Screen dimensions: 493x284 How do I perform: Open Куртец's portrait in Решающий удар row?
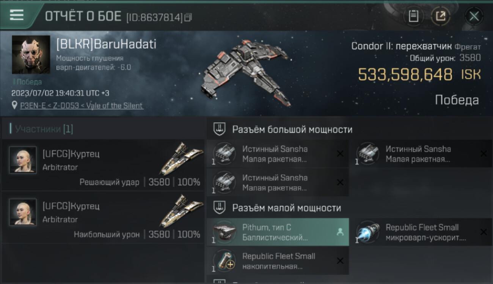[23, 160]
